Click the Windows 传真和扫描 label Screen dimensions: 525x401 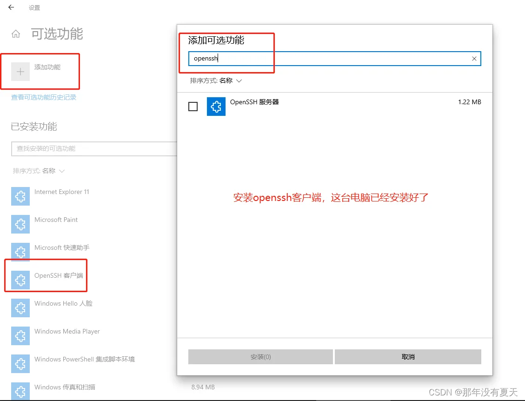point(65,387)
